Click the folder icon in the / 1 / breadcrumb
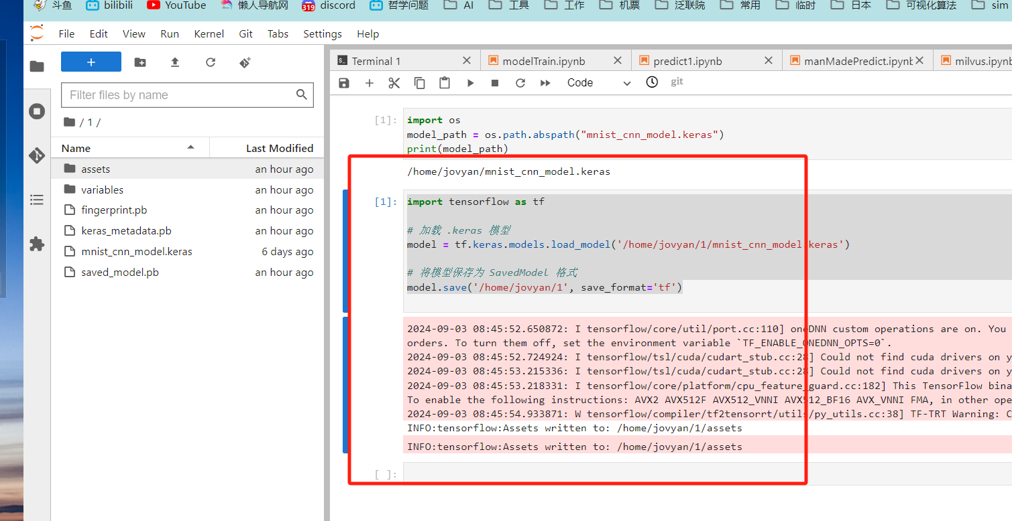 69,122
